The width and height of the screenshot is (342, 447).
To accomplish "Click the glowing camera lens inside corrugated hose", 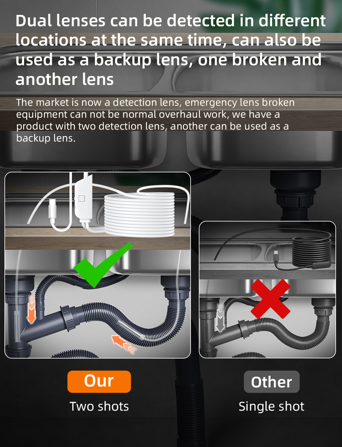I will pos(131,330).
